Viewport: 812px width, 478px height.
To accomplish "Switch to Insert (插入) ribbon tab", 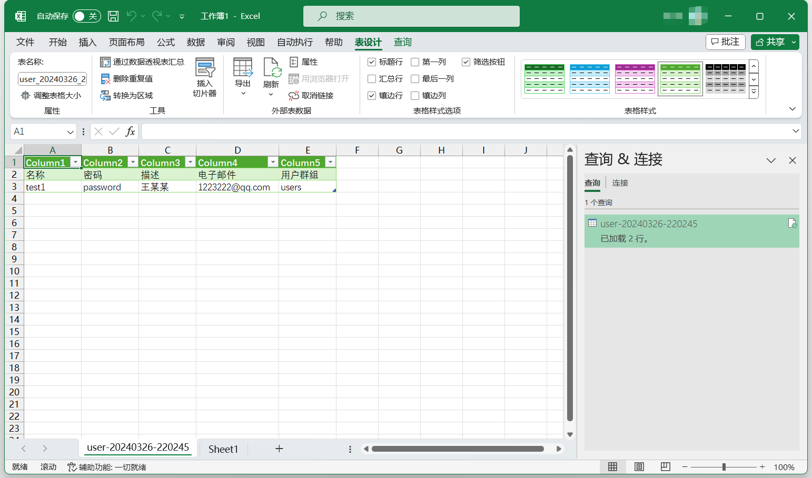I will 87,42.
